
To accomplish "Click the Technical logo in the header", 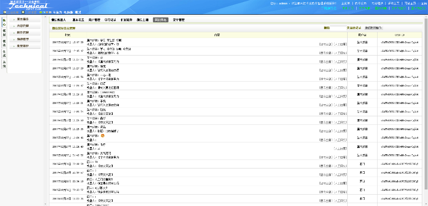I will pos(24,5).
